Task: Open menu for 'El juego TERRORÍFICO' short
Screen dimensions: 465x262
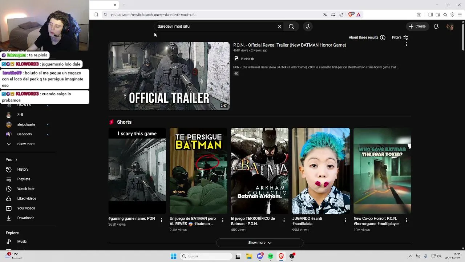Action: pyautogui.click(x=284, y=220)
